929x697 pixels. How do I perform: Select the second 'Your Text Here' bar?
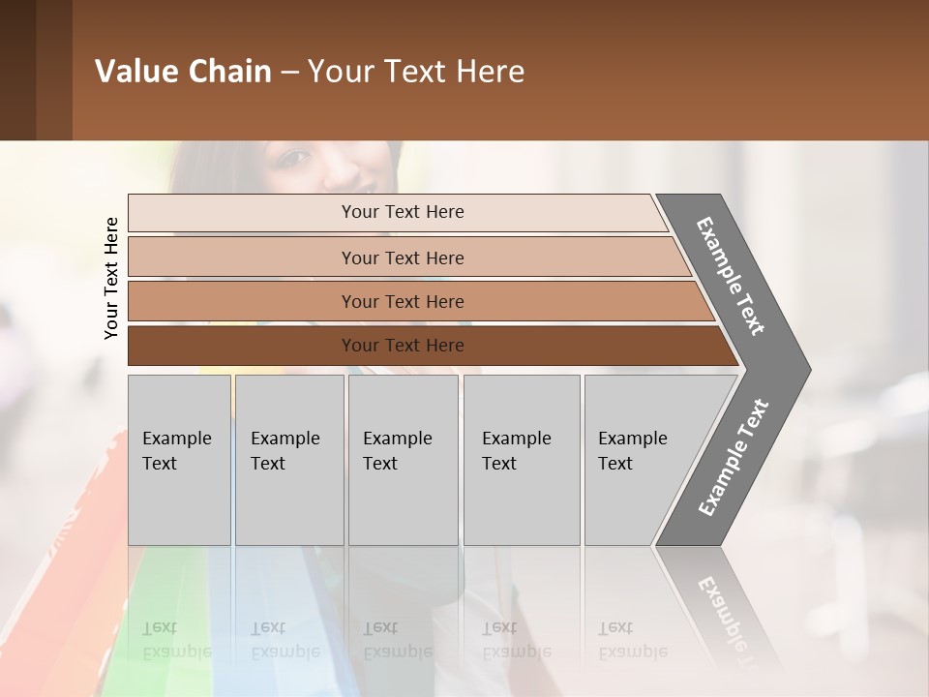coord(402,258)
